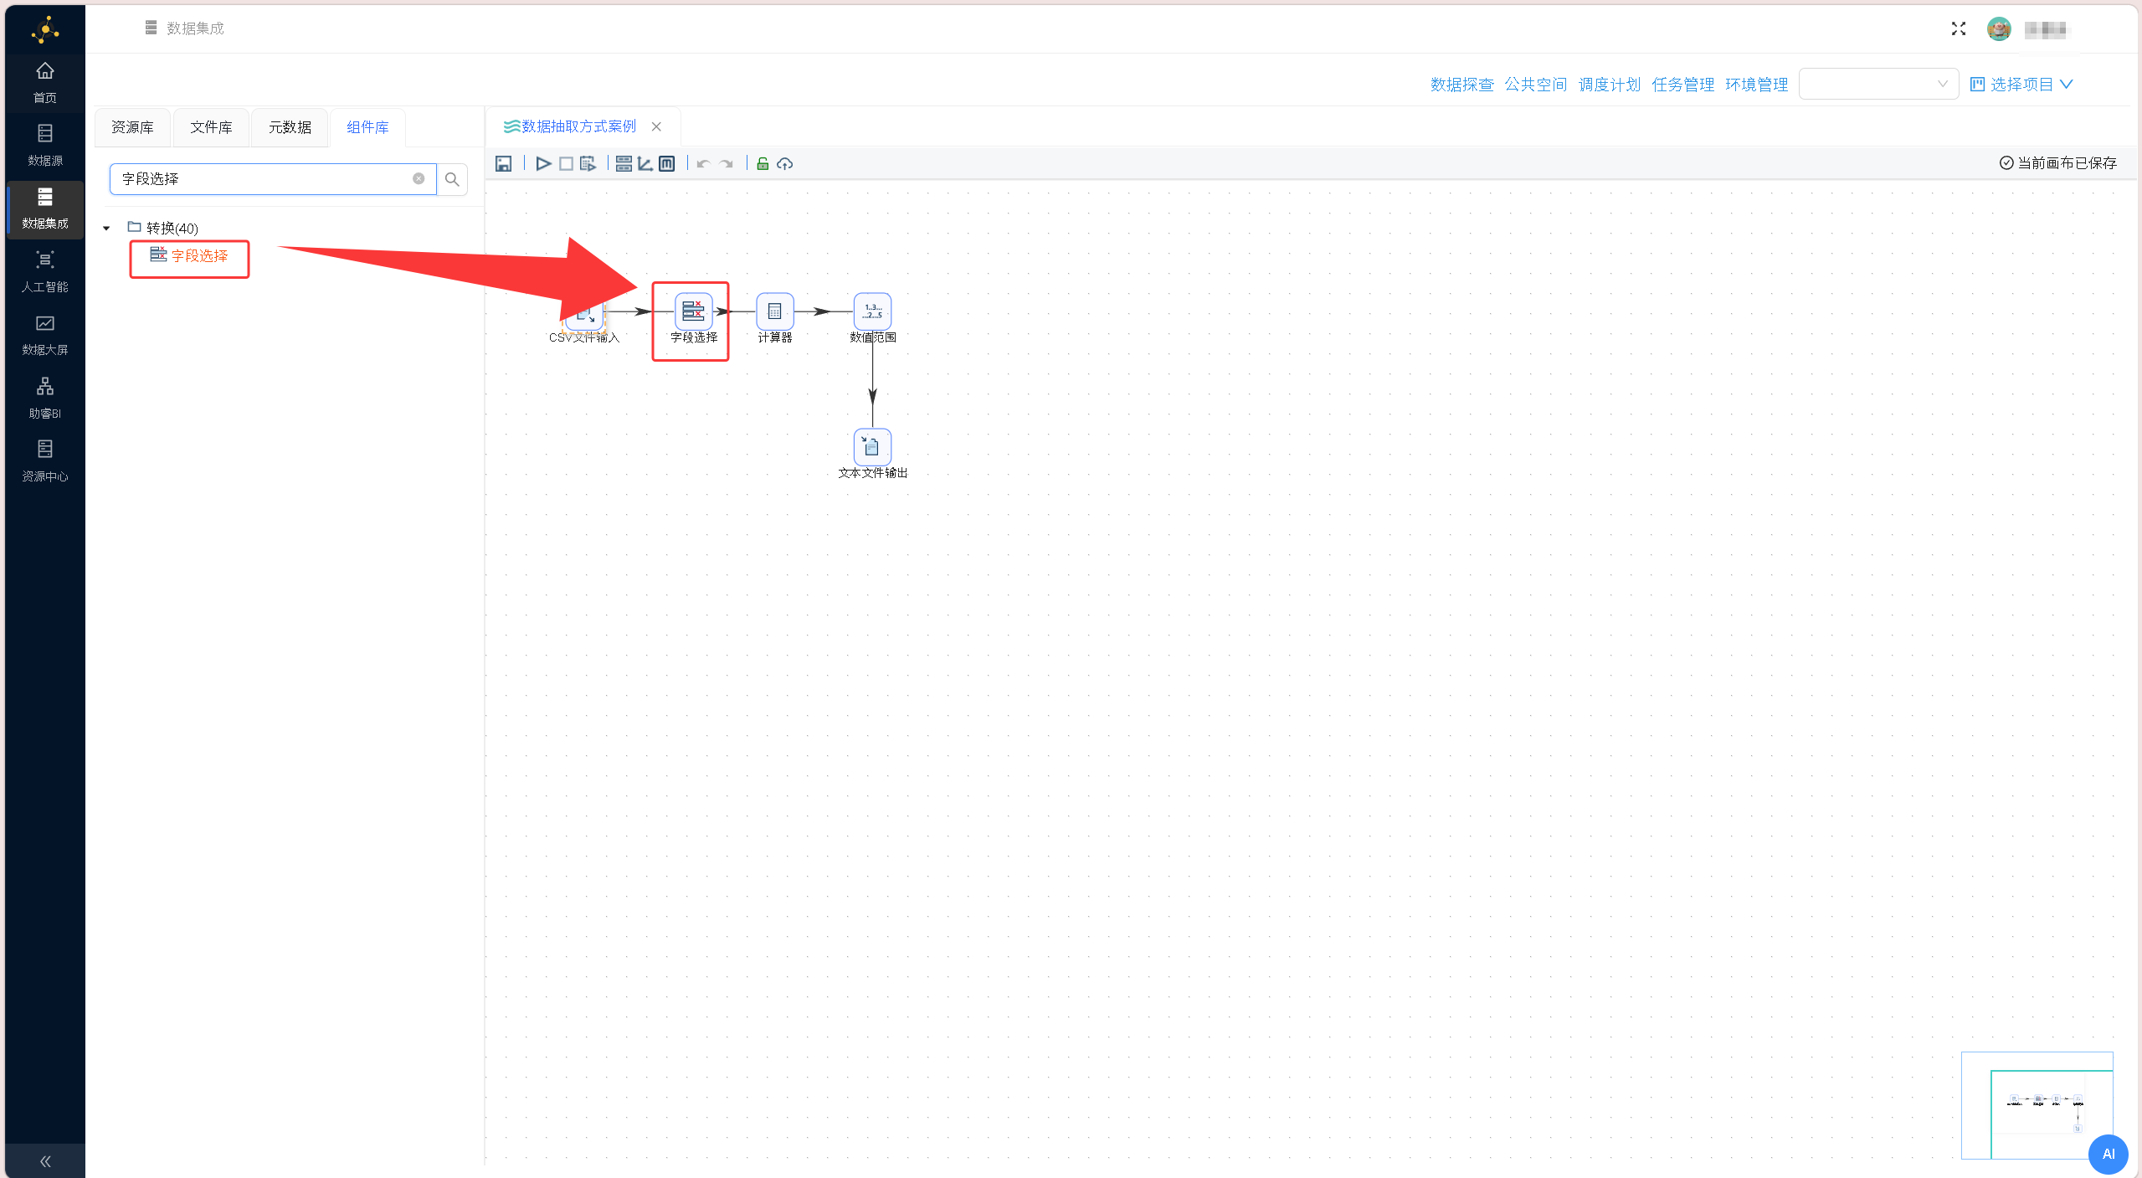Open the user avatar menu
The width and height of the screenshot is (2142, 1178).
click(1999, 29)
